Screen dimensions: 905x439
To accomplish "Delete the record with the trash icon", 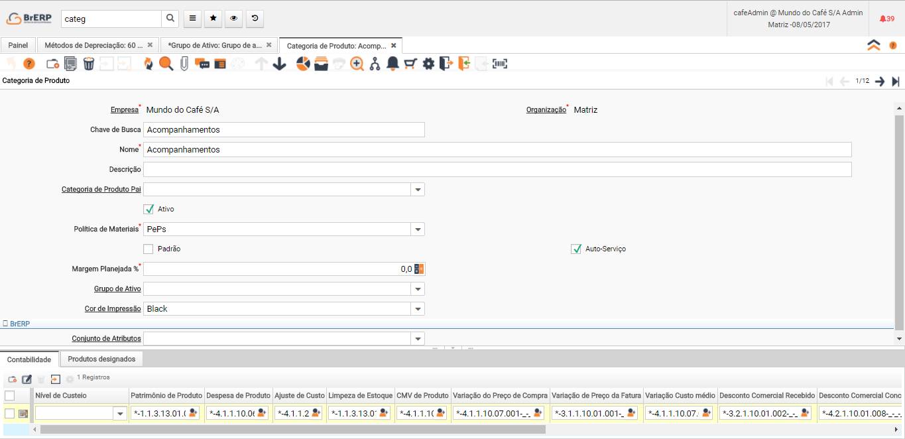I will tap(88, 64).
